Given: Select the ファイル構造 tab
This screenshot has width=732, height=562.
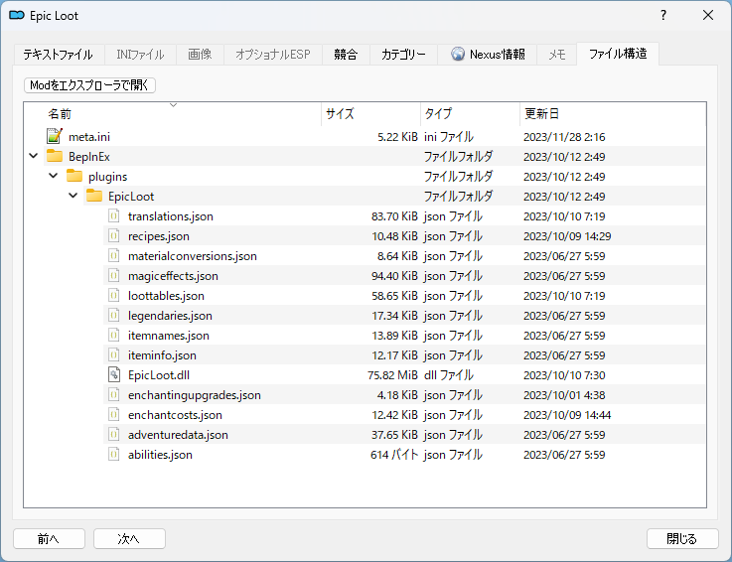Looking at the screenshot, I should click(x=618, y=54).
